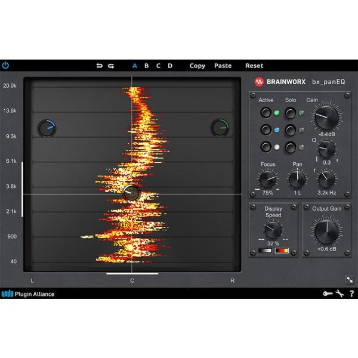The height and width of the screenshot is (358, 358).
Task: Toggle Active button for white band
Action: click(266, 147)
